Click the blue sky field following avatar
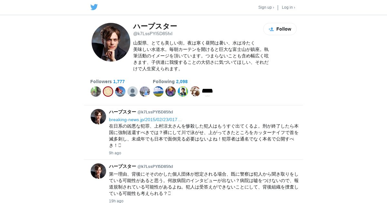387x203 pixels. point(158,92)
